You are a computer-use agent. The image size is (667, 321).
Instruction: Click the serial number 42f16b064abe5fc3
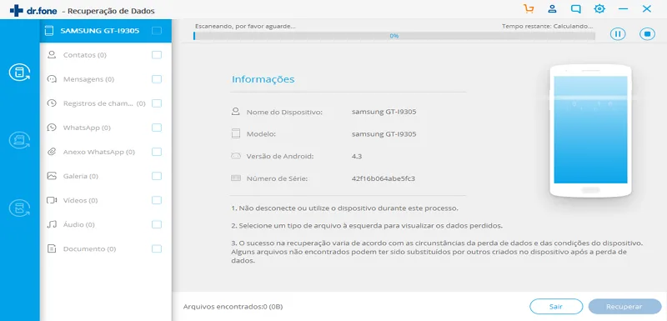(x=384, y=178)
